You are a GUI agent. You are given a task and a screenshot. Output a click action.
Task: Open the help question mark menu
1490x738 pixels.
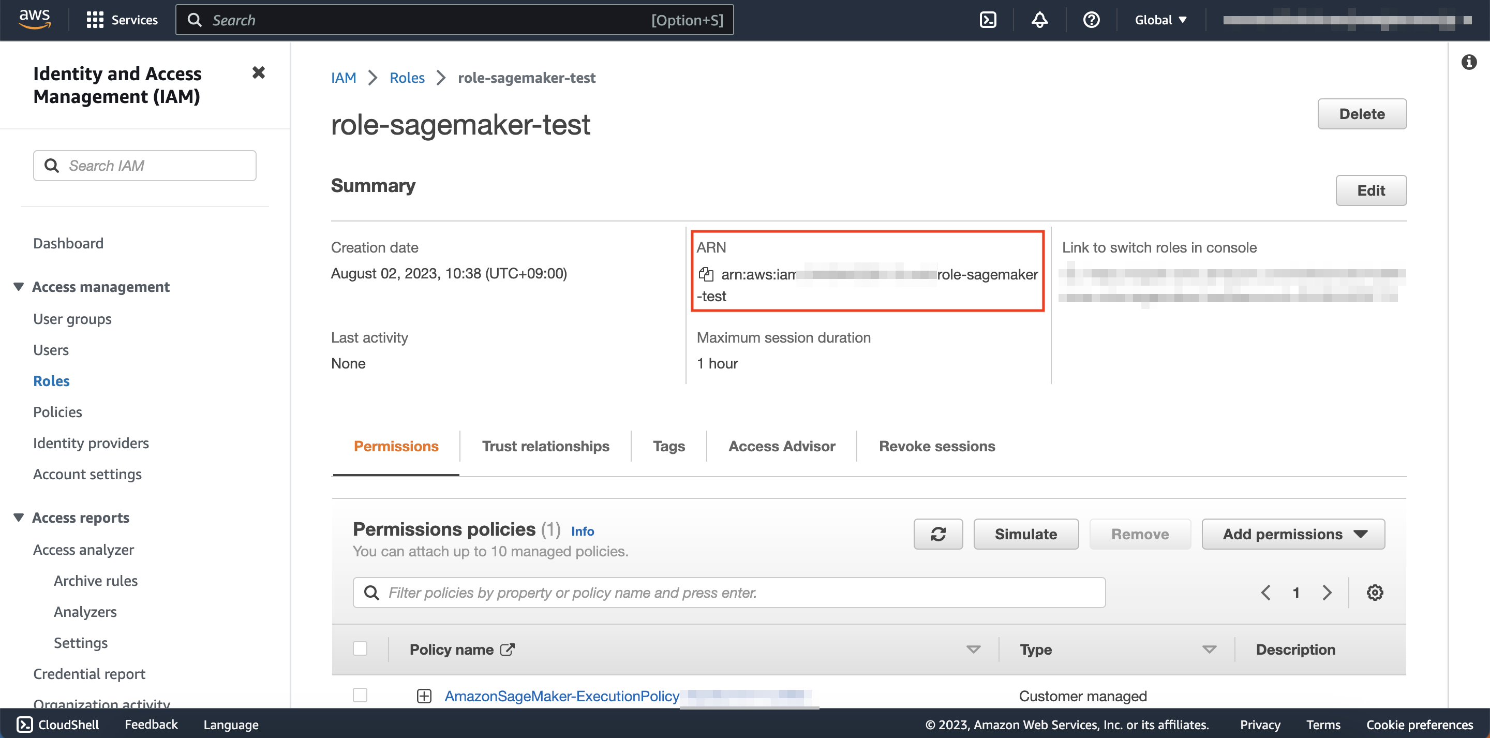[1091, 20]
